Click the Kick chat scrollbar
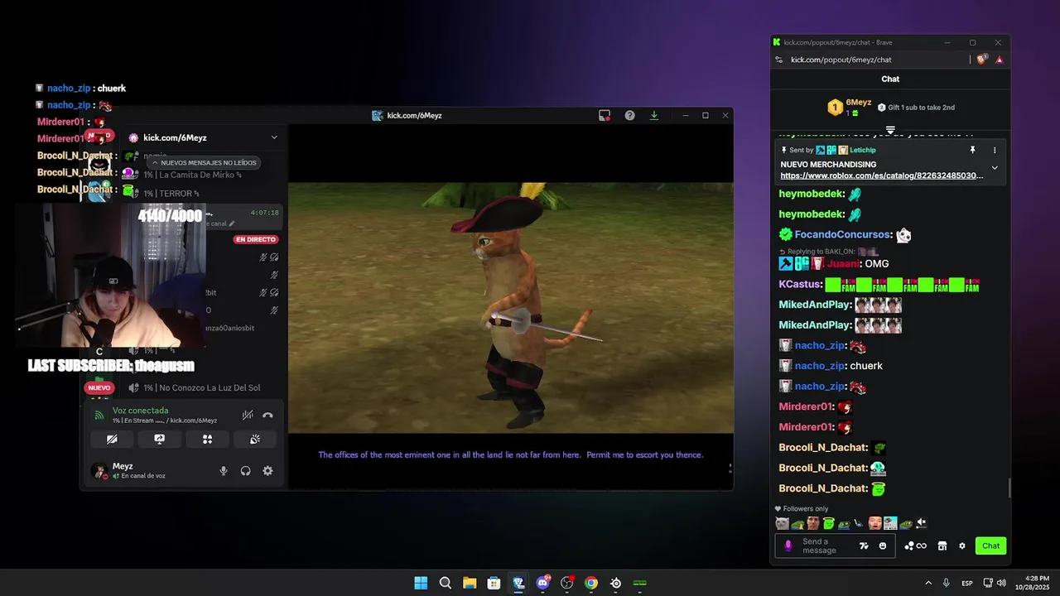The image size is (1060, 596). tap(1008, 488)
